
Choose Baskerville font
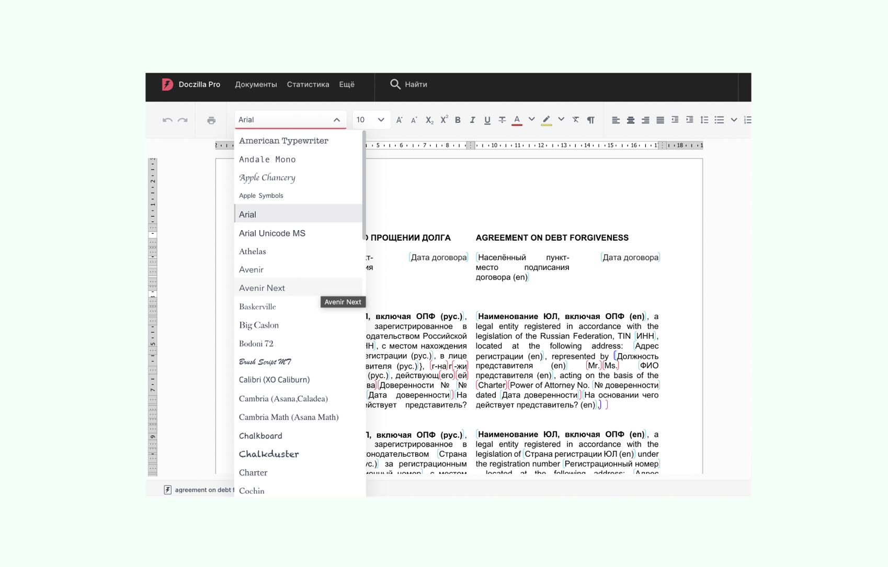point(298,307)
